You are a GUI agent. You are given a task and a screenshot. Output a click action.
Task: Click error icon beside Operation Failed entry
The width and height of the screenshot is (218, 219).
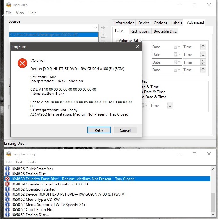pos(7,184)
